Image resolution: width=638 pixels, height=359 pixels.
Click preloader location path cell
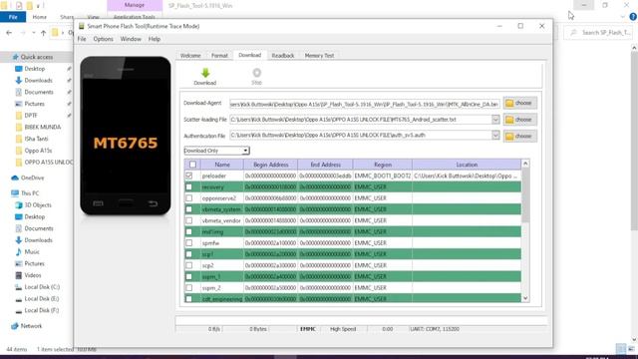pos(467,176)
